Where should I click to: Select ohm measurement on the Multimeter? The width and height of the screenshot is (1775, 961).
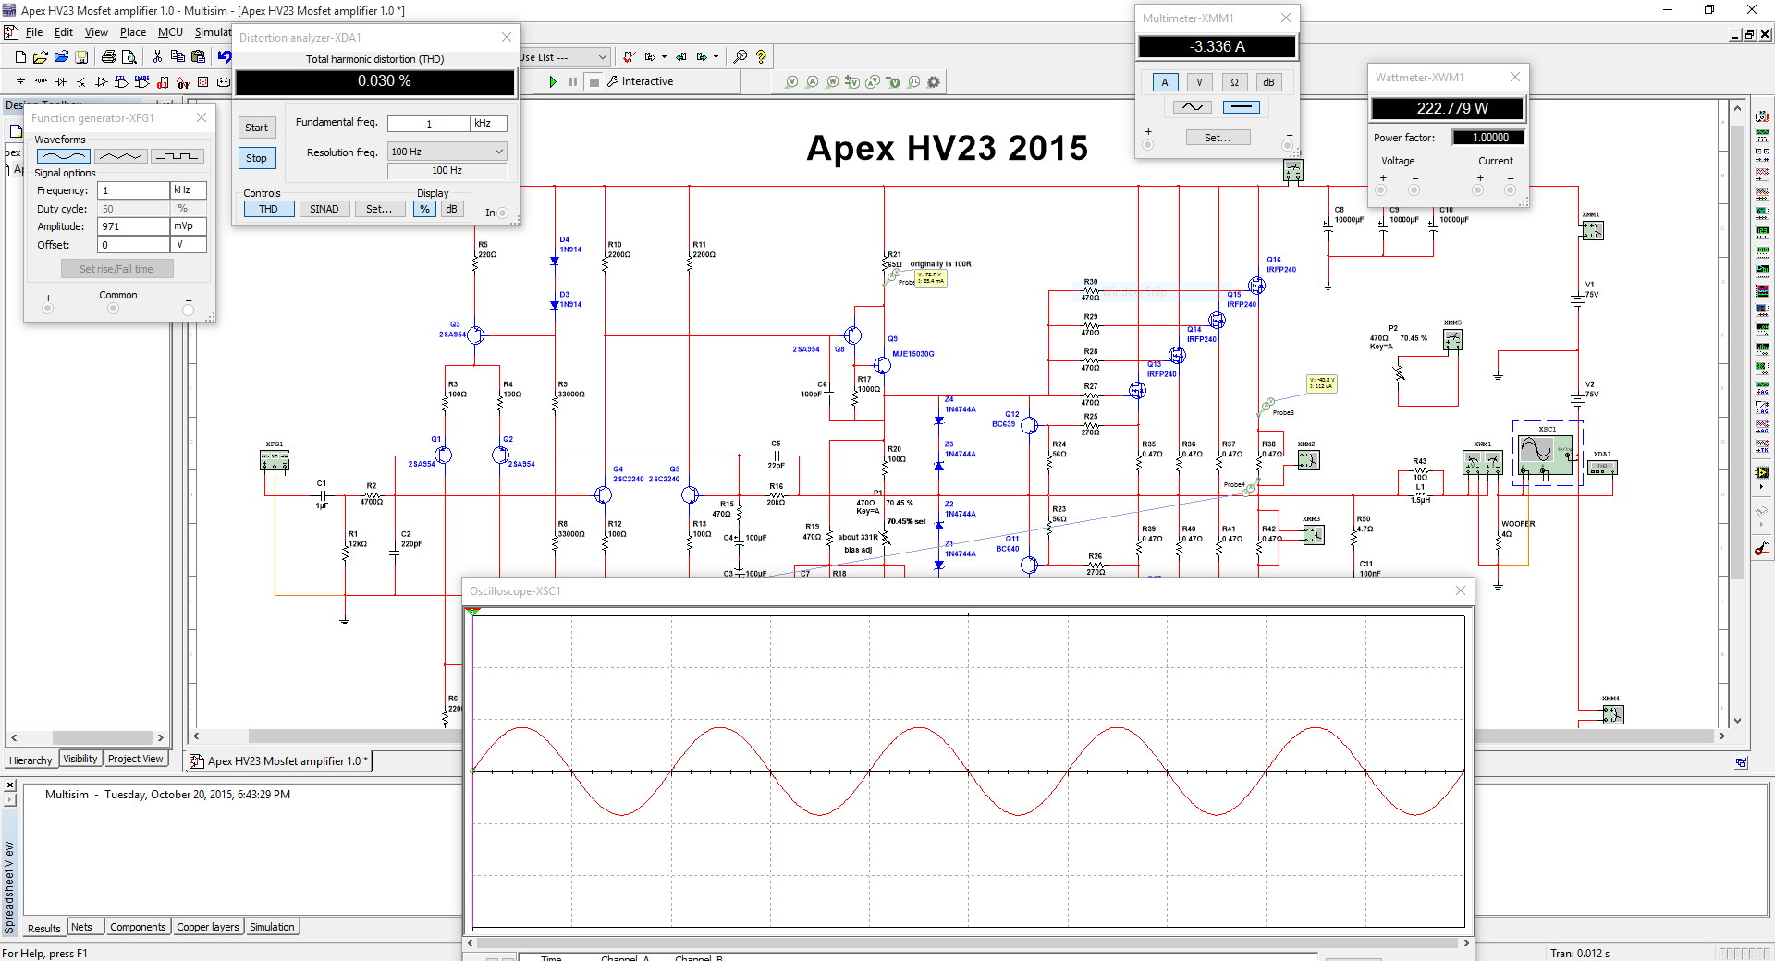1234,82
